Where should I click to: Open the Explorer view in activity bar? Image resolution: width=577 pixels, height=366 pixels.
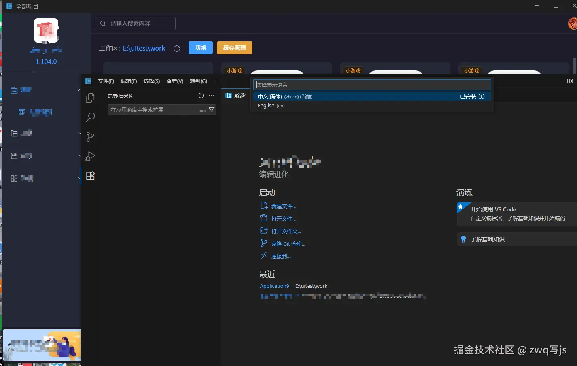point(90,98)
